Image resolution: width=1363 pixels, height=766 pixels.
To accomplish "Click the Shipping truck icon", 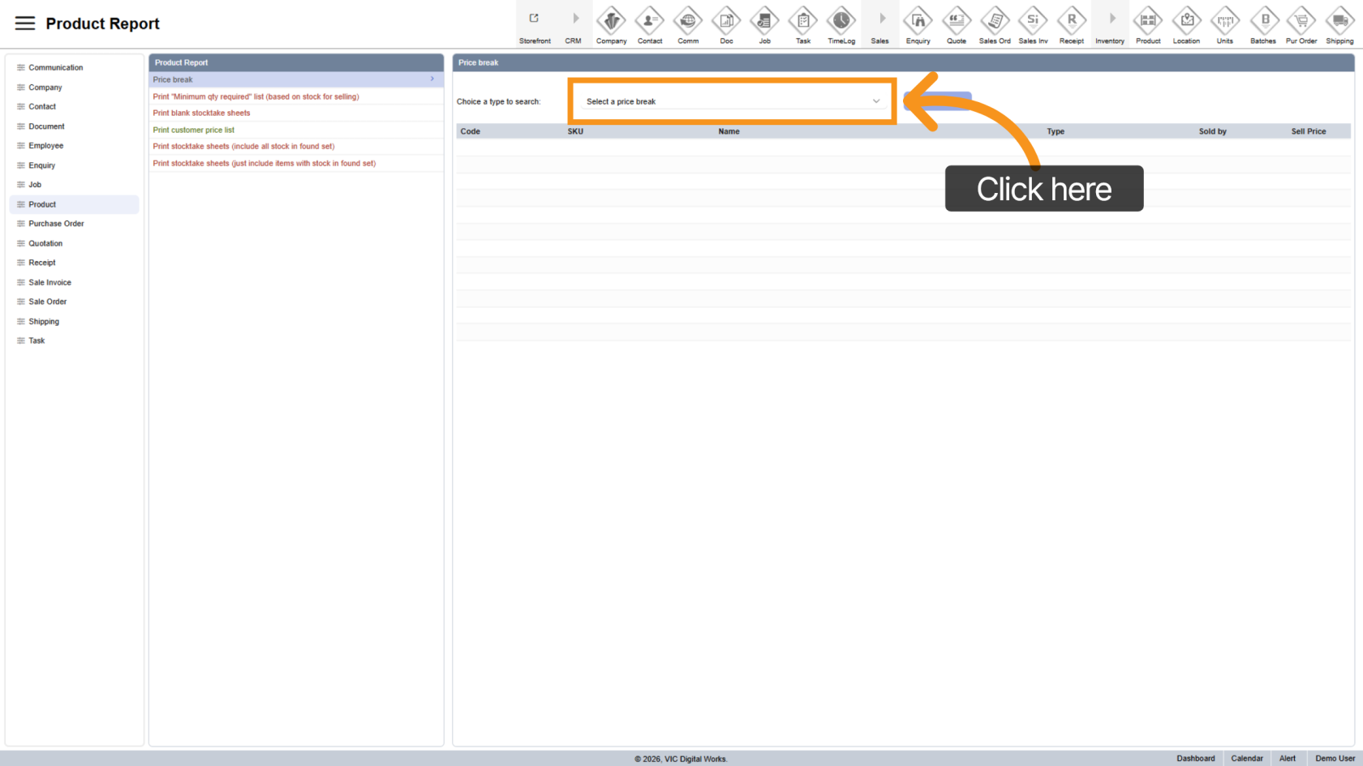I will (x=1339, y=20).
